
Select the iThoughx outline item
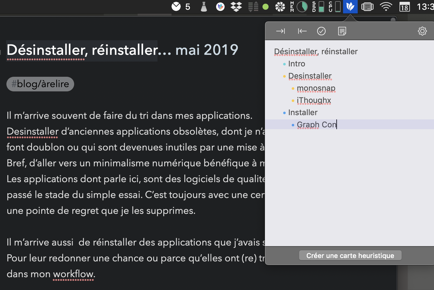tap(314, 100)
